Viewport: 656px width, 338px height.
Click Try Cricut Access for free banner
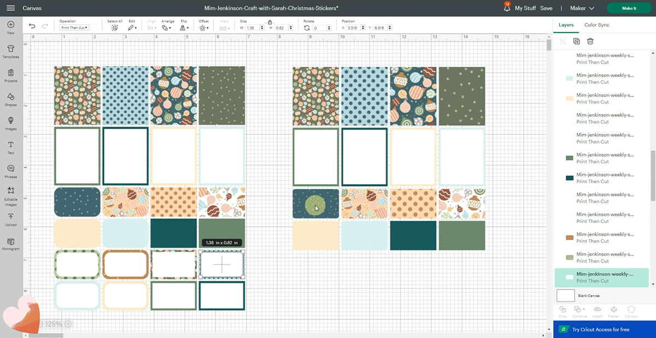[600, 330]
